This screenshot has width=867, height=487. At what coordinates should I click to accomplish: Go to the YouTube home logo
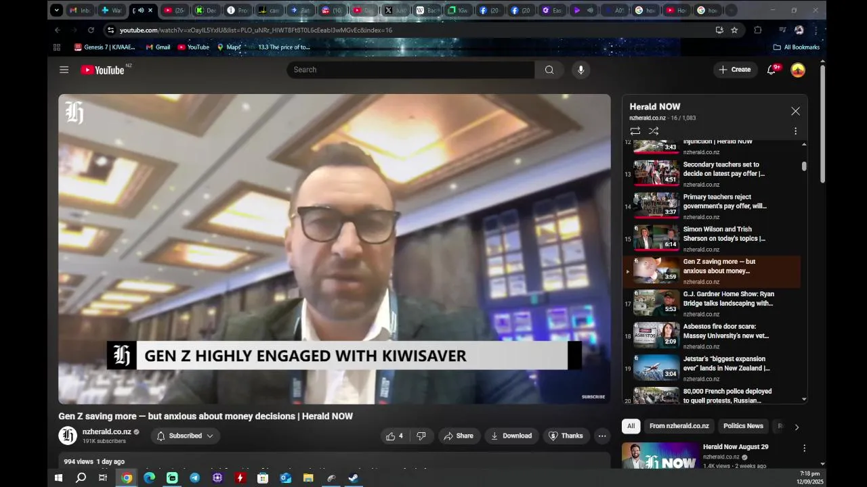click(103, 70)
